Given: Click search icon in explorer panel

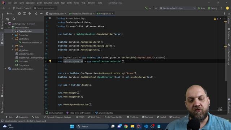Looking at the screenshot, I should click(14, 19).
